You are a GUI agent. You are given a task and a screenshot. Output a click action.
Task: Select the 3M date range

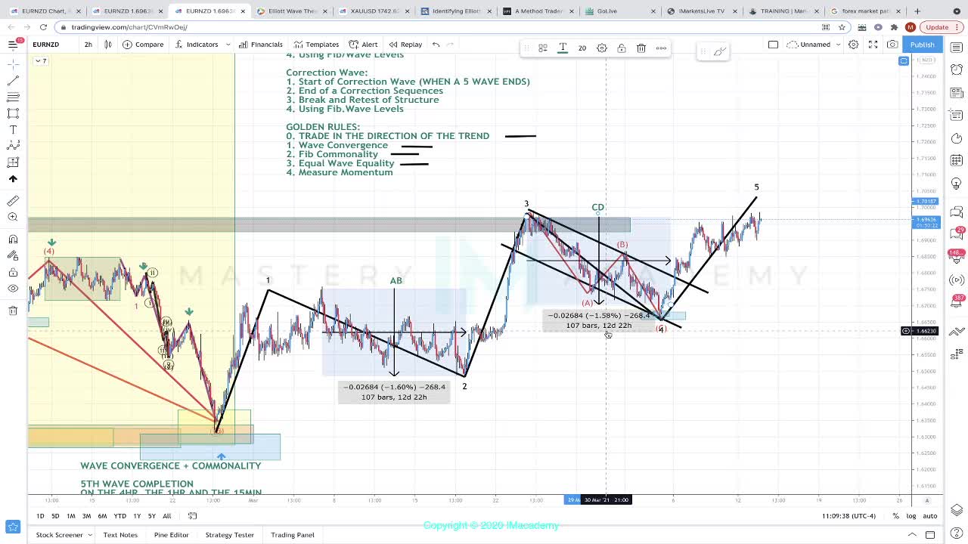point(86,516)
